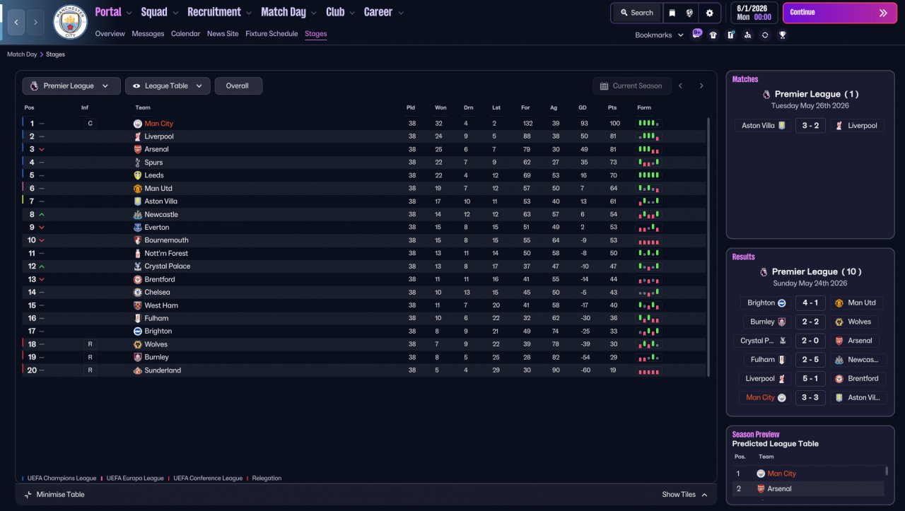Open Nott'm Forest team link
Screen dimensions: 905x511
[166, 254]
